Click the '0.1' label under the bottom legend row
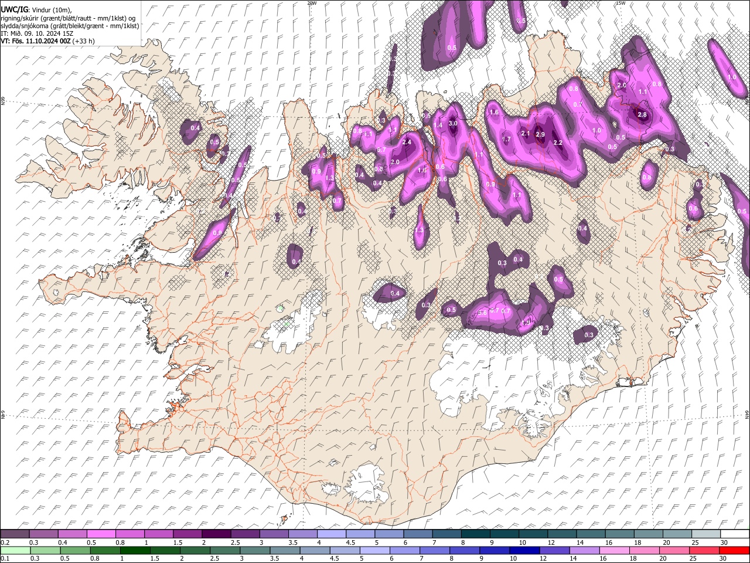The height and width of the screenshot is (563, 750). point(5,558)
